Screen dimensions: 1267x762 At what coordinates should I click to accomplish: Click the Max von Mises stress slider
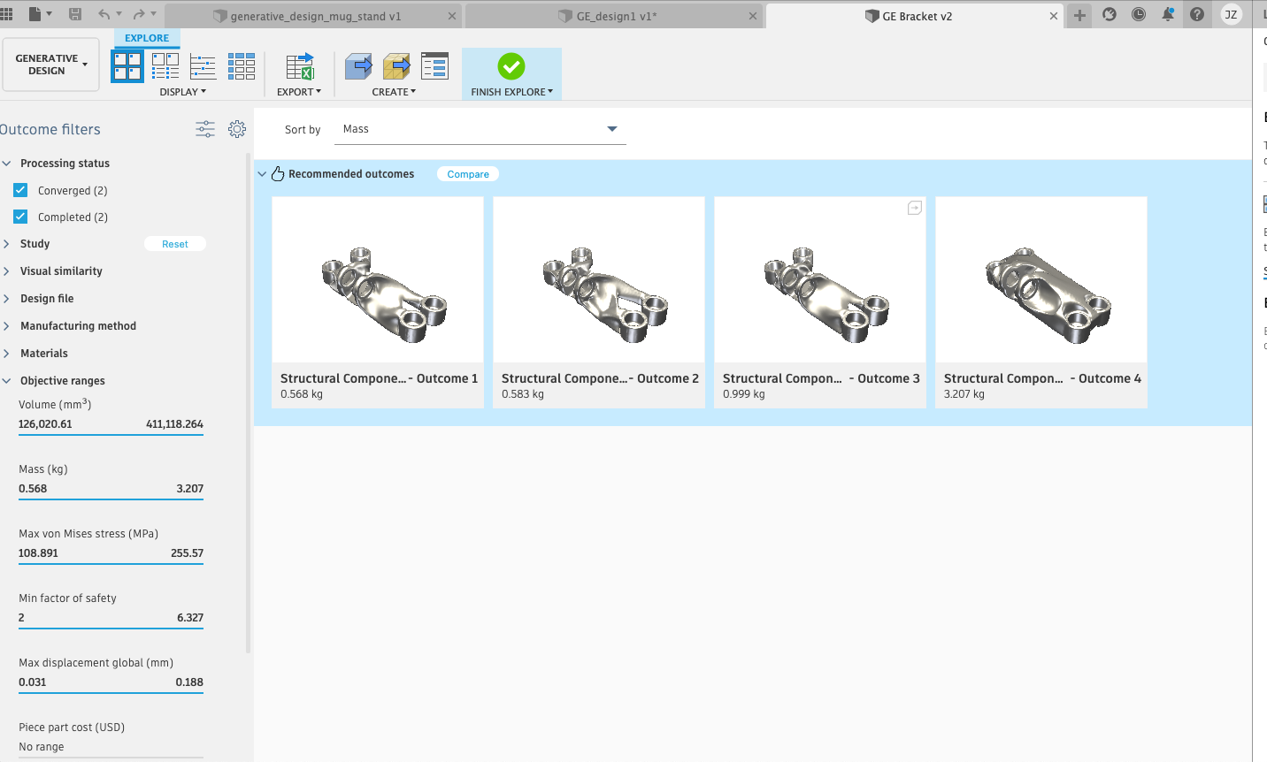[111, 563]
